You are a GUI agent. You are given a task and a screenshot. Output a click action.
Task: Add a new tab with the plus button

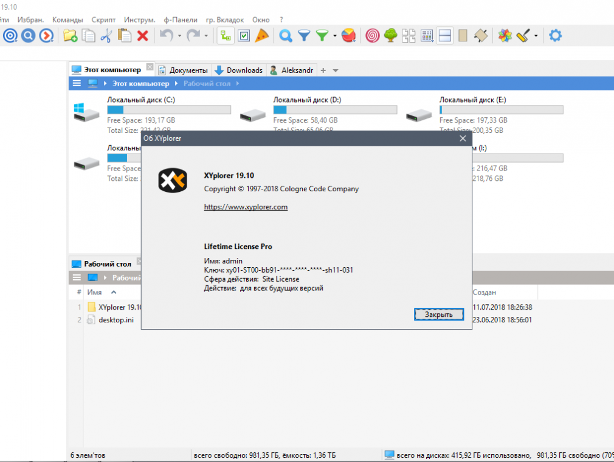[x=323, y=70]
